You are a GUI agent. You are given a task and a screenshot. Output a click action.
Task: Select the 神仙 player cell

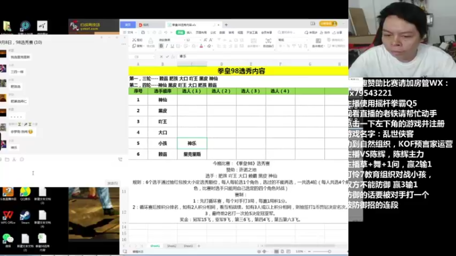(x=162, y=100)
